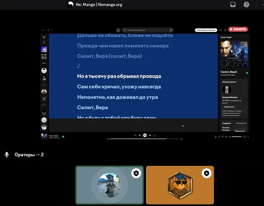
Task: Click the 'Re: Manga | Remanga.org' title
Action: (x=99, y=5)
